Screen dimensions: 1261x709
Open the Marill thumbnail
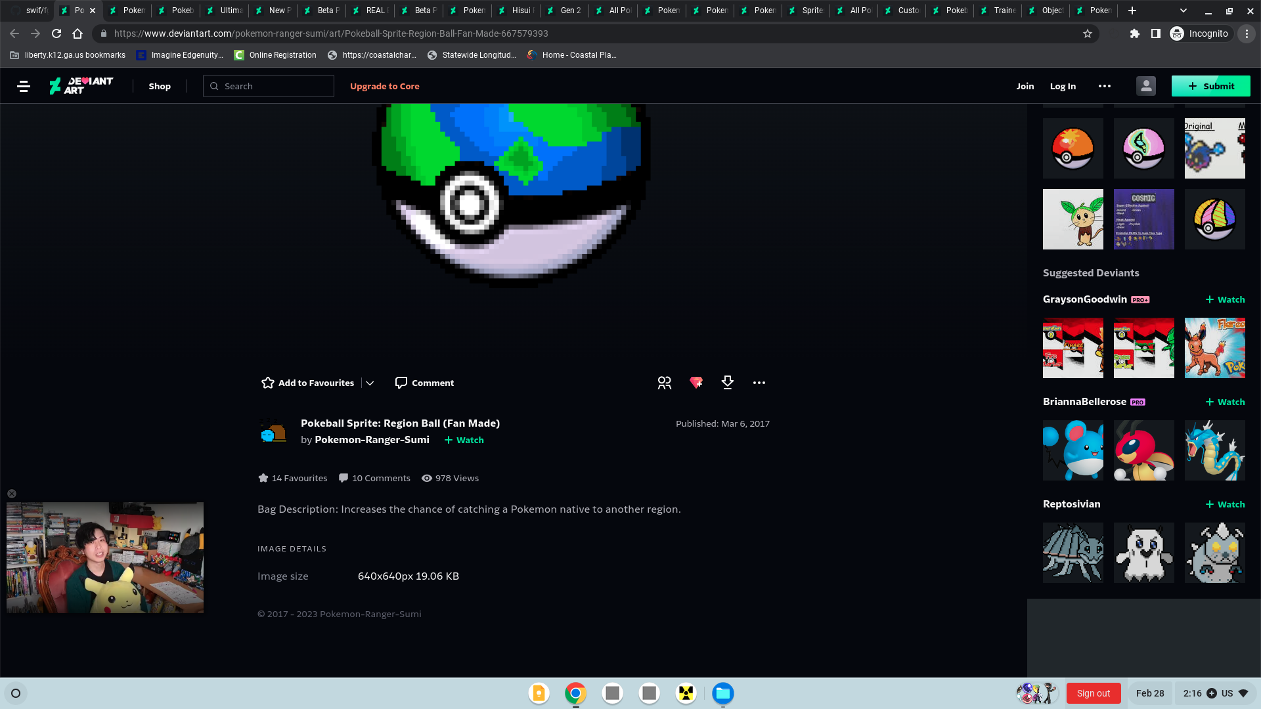point(1073,450)
